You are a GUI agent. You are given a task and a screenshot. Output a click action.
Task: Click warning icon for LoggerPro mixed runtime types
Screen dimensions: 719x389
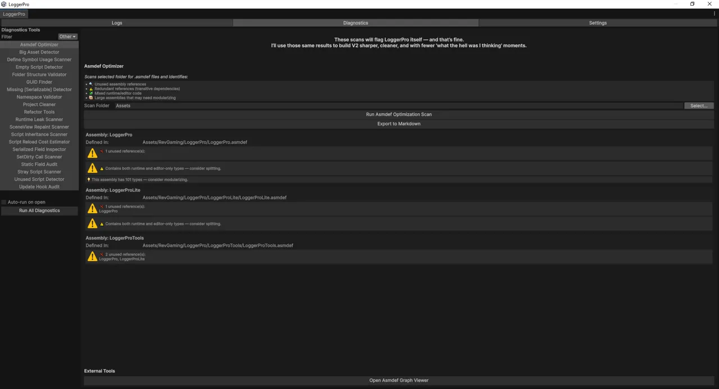coord(93,168)
